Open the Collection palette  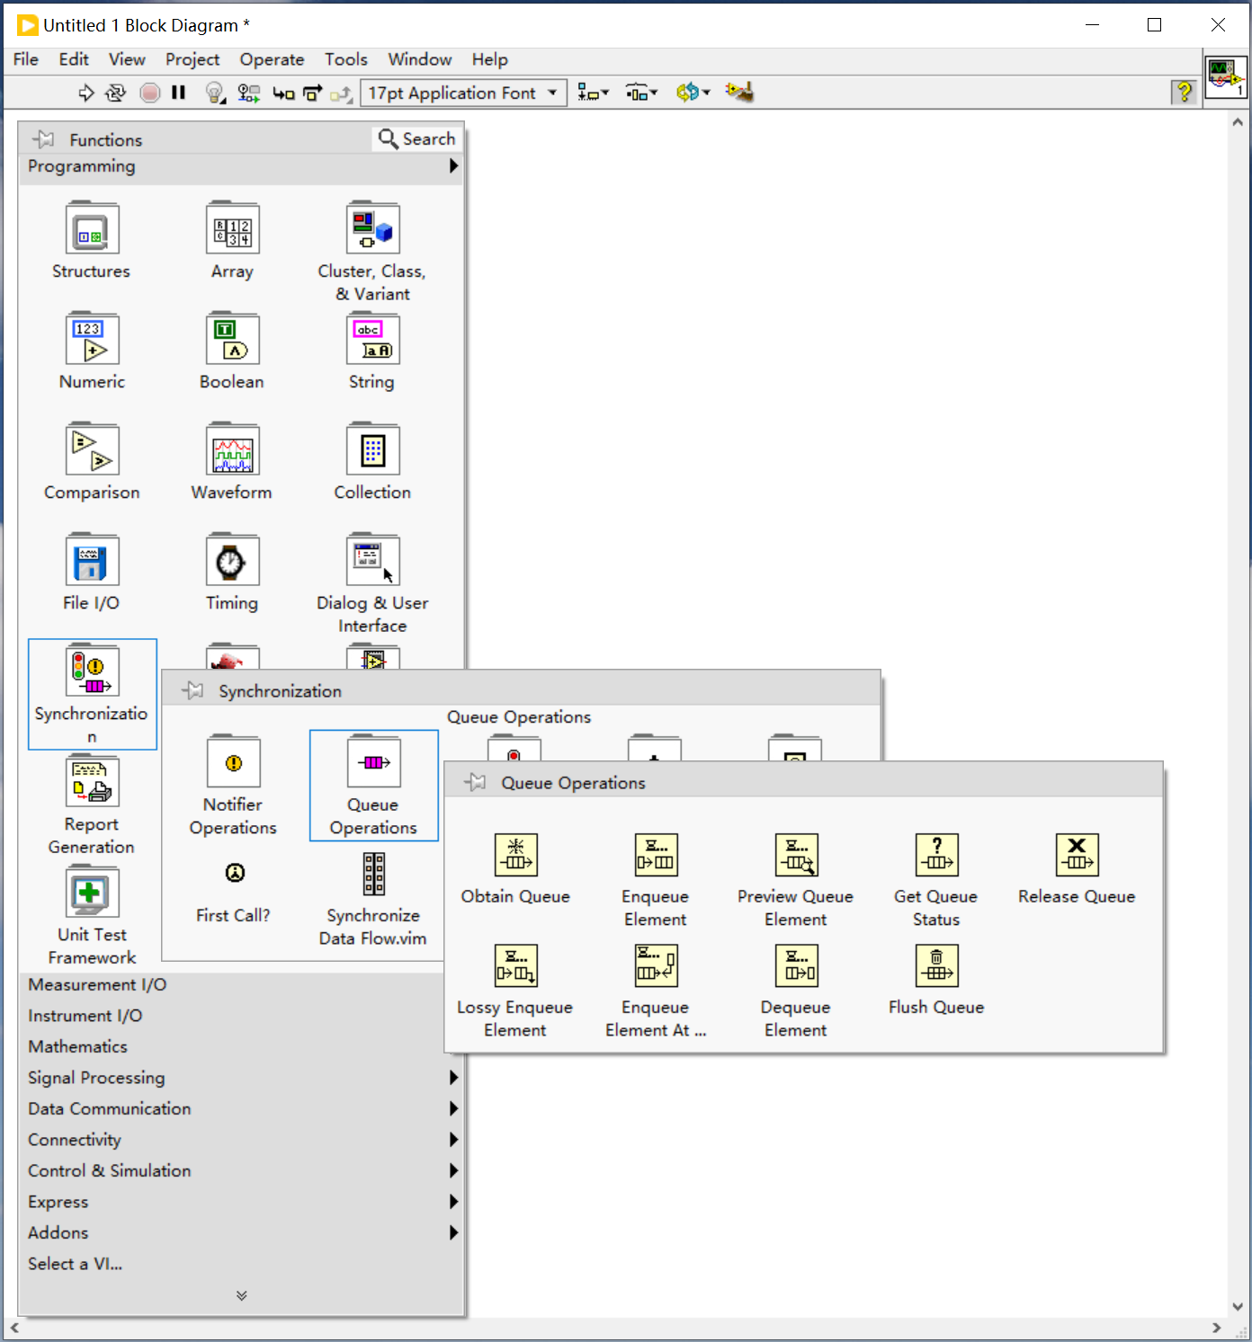point(372,461)
